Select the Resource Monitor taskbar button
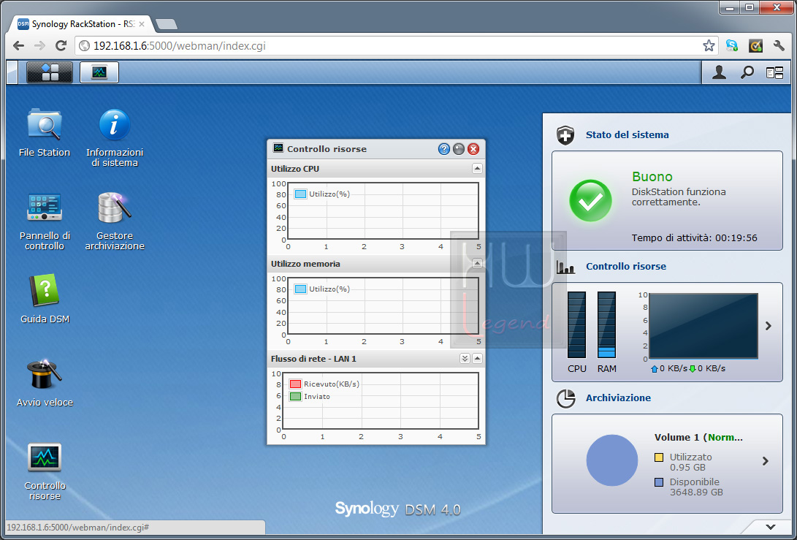The image size is (797, 540). (x=99, y=72)
